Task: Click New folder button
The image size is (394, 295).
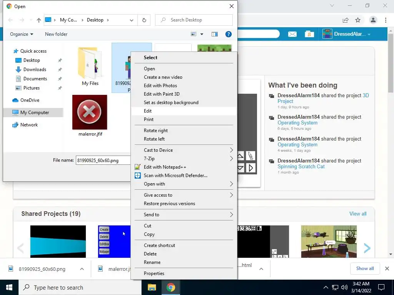Action: pos(56,34)
